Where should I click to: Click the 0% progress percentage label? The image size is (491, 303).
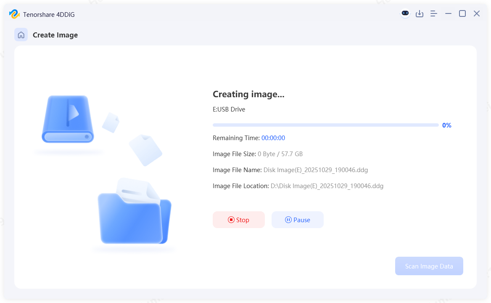[446, 125]
